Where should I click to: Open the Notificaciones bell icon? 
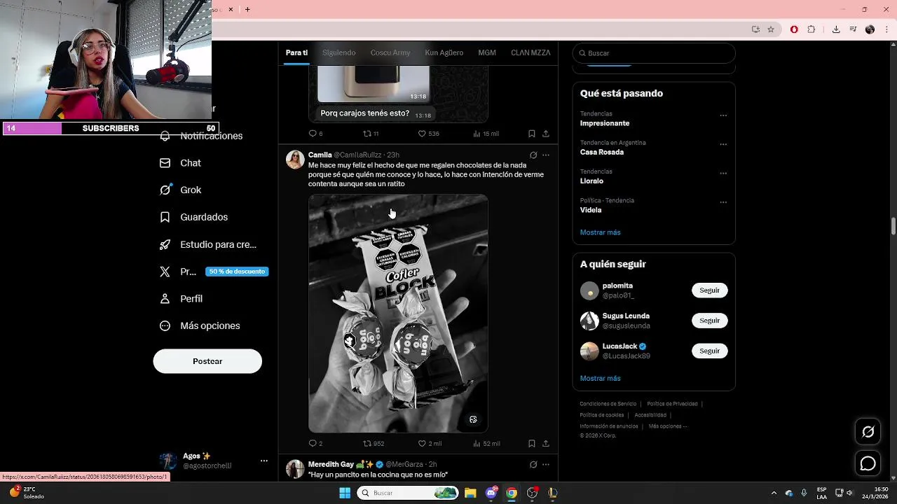[x=165, y=136]
